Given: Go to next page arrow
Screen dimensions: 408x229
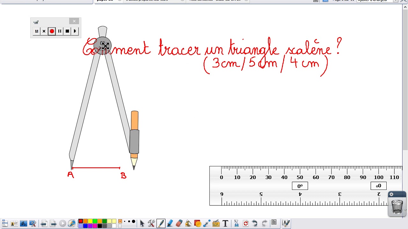Looking at the screenshot, I should click(53, 224).
